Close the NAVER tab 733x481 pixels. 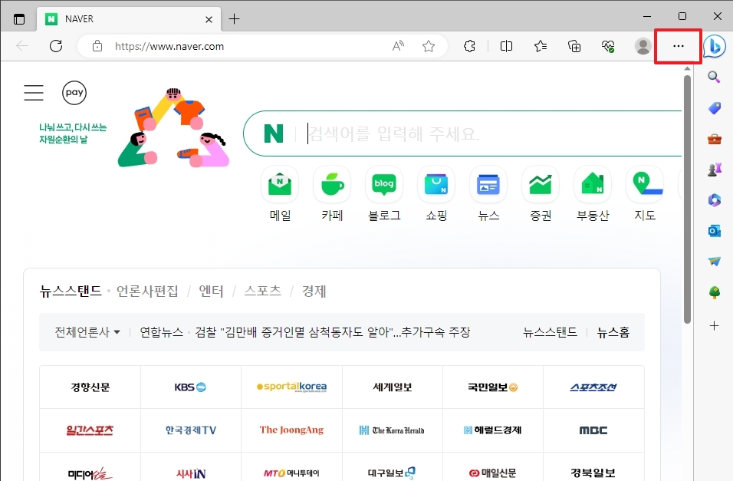[x=209, y=19]
